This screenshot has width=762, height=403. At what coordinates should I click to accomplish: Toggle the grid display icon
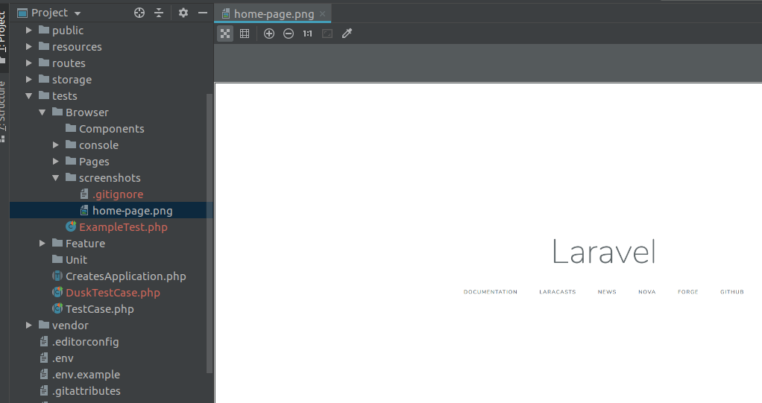click(x=245, y=34)
